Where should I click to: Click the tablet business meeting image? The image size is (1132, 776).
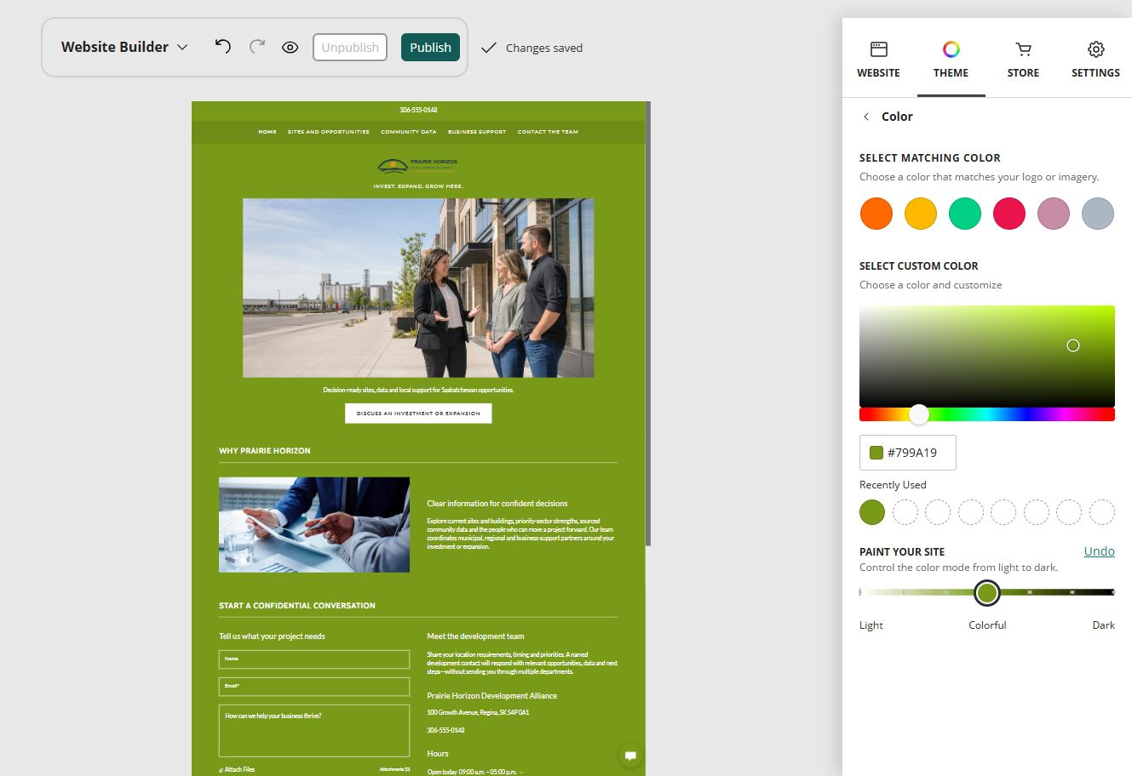314,524
